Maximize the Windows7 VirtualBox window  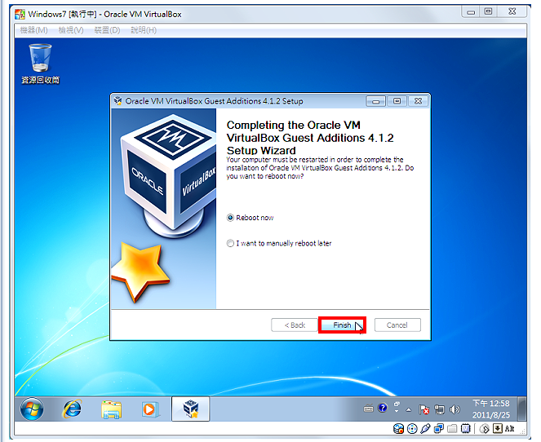(488, 11)
